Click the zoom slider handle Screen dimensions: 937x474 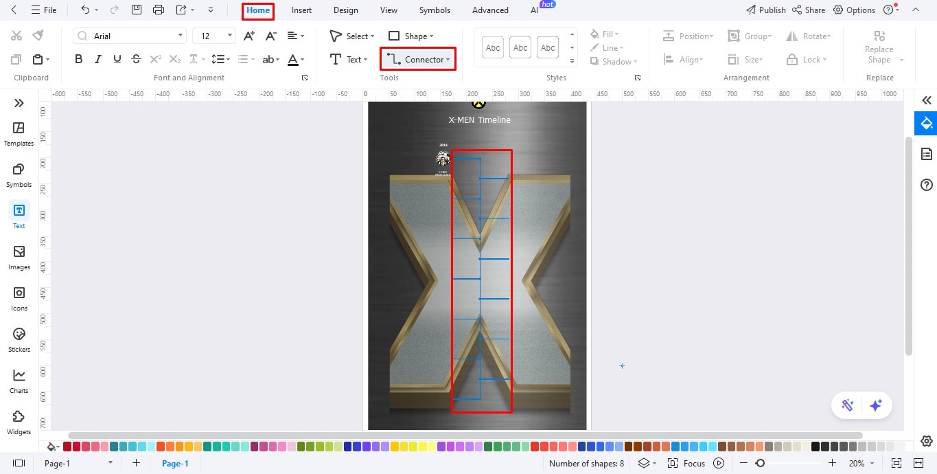point(760,464)
